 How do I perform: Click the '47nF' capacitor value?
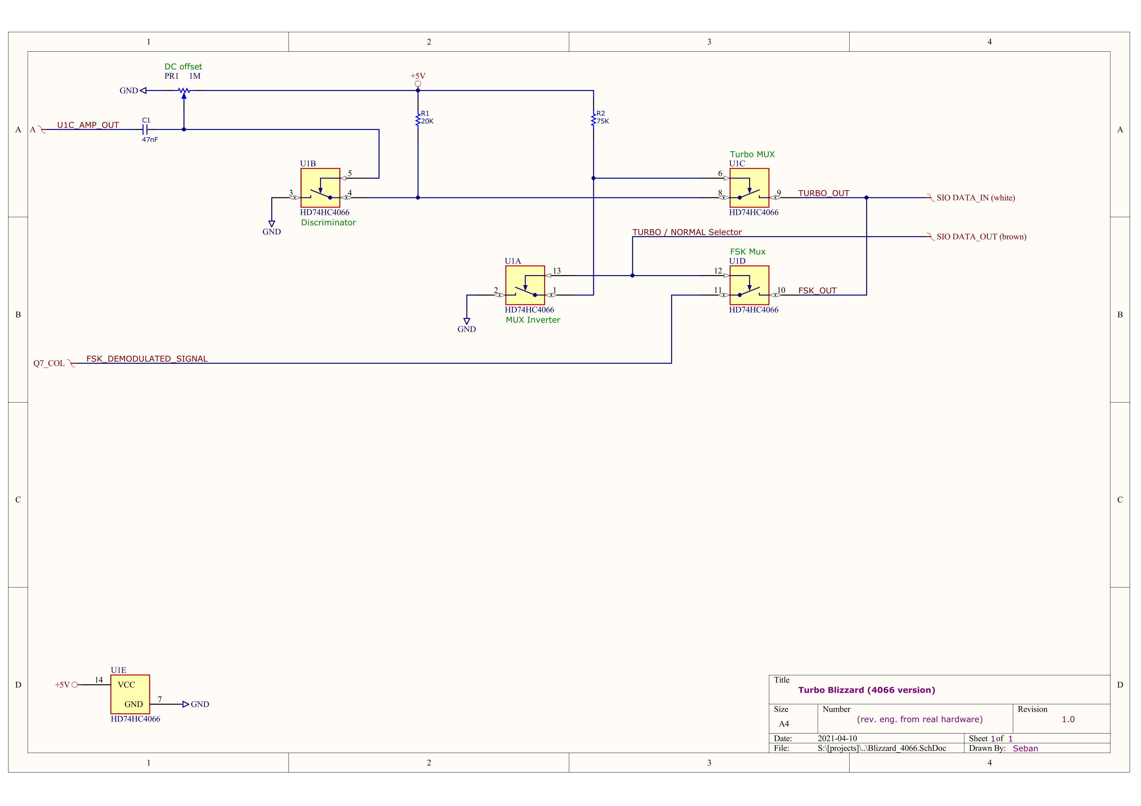150,139
